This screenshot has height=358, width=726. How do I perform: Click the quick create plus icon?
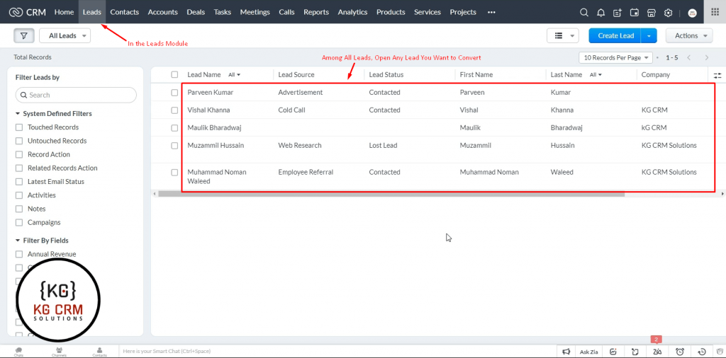[618, 13]
